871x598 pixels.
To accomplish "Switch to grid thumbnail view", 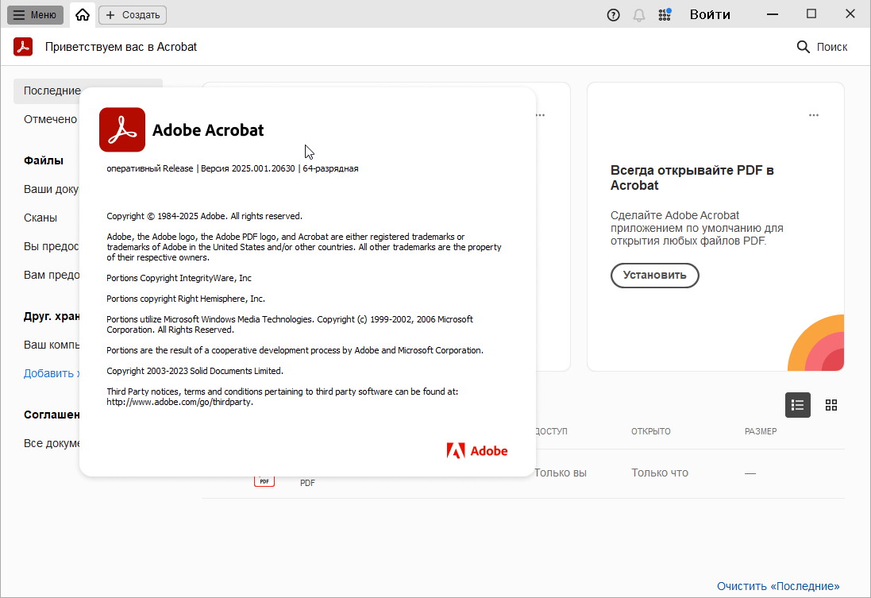I will click(831, 404).
